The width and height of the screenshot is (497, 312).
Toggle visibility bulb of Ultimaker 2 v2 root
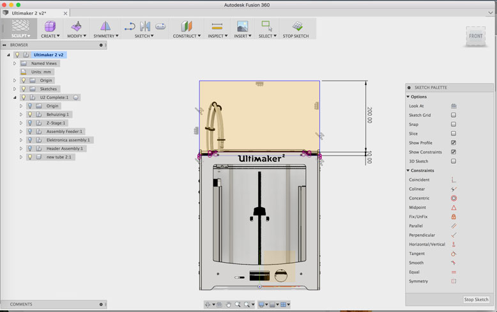click(17, 55)
